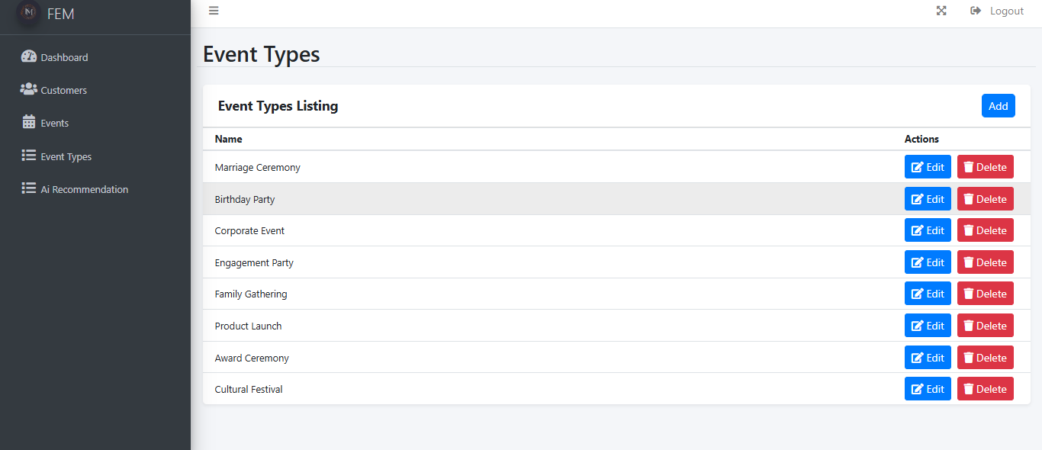
Task: Add a new event type
Action: 999,106
